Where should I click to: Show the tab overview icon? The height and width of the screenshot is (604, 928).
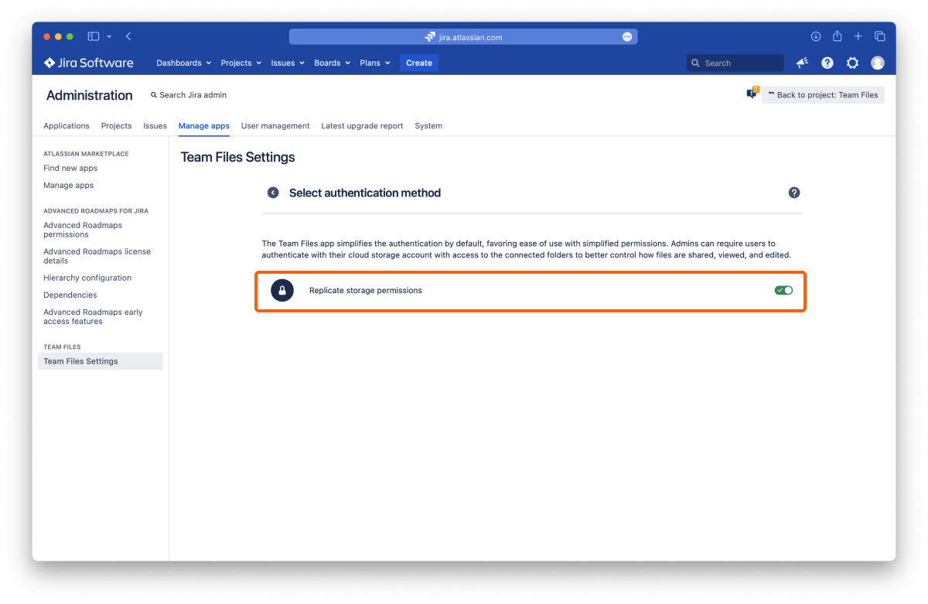click(880, 36)
